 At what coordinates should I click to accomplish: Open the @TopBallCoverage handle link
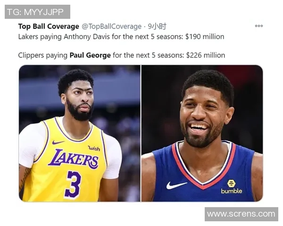(x=111, y=26)
